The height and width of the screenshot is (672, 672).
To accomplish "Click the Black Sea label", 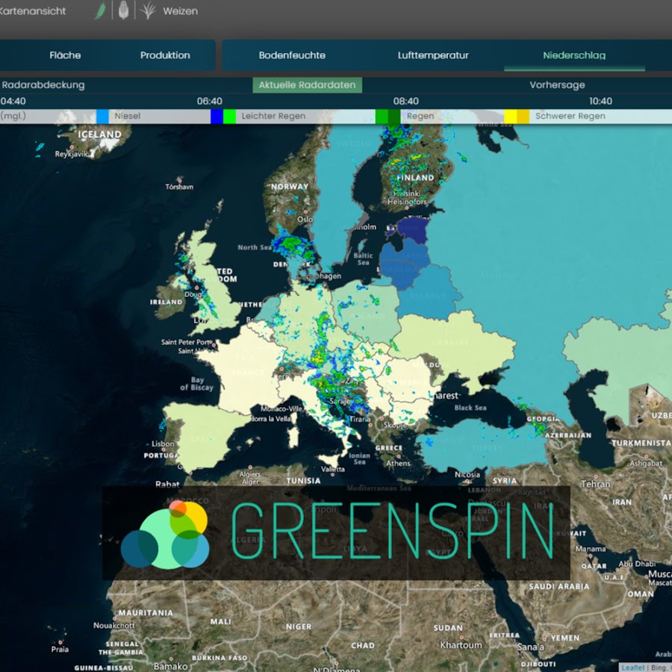I will [470, 408].
